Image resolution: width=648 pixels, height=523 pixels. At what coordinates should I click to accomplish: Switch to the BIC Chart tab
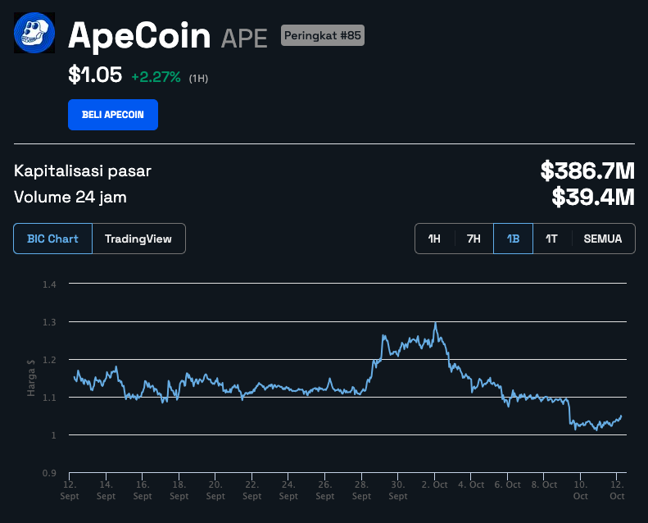53,239
